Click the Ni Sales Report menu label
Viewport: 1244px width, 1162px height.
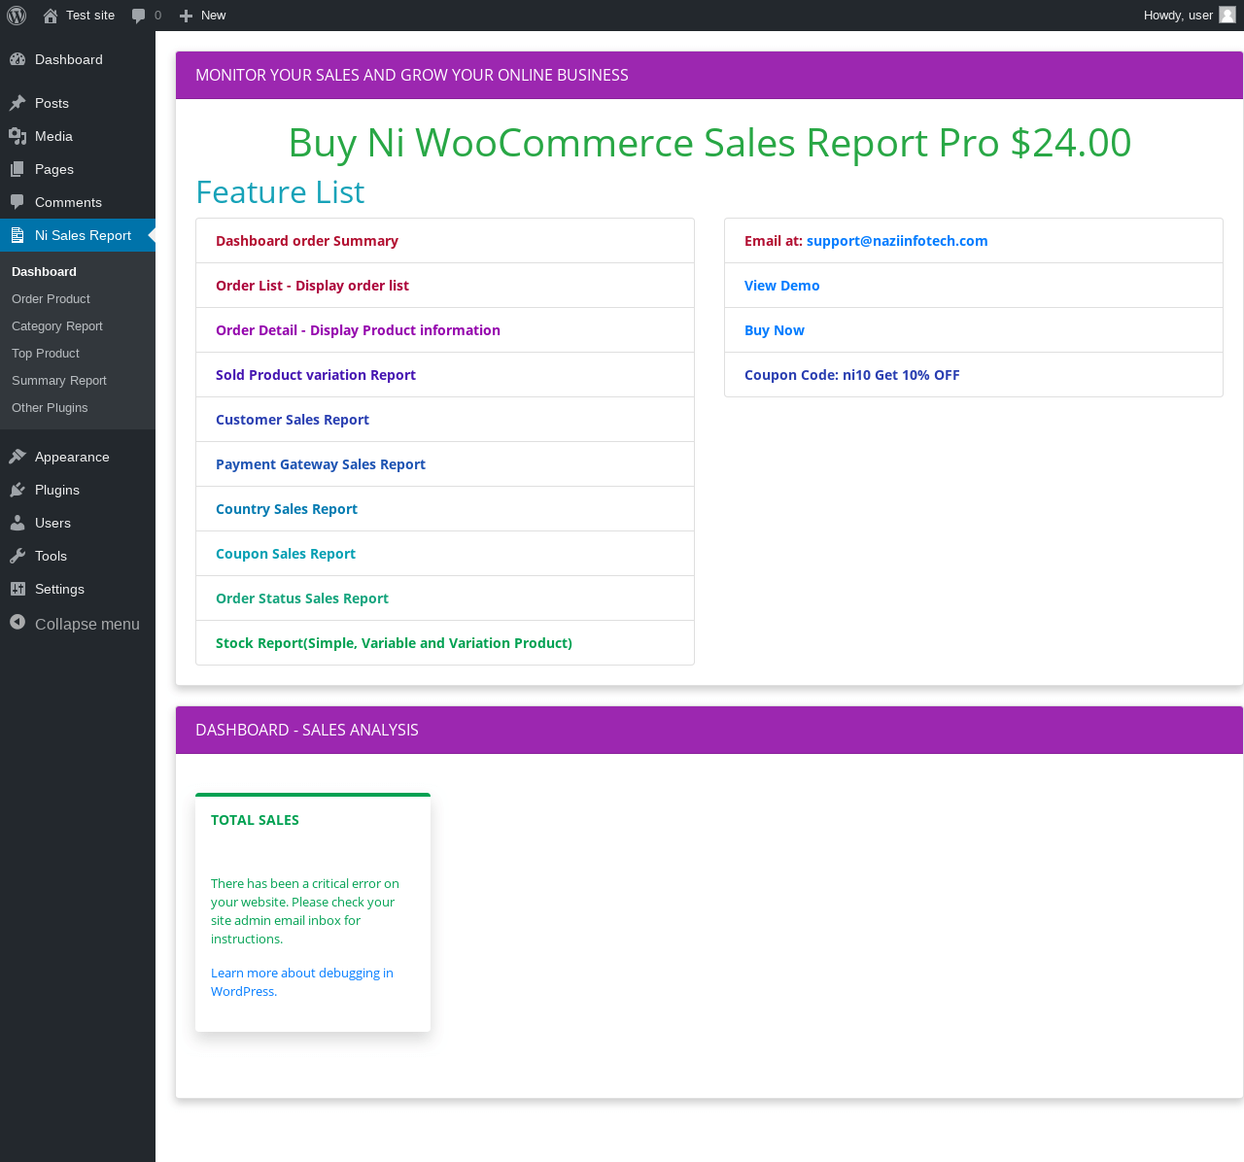83,235
